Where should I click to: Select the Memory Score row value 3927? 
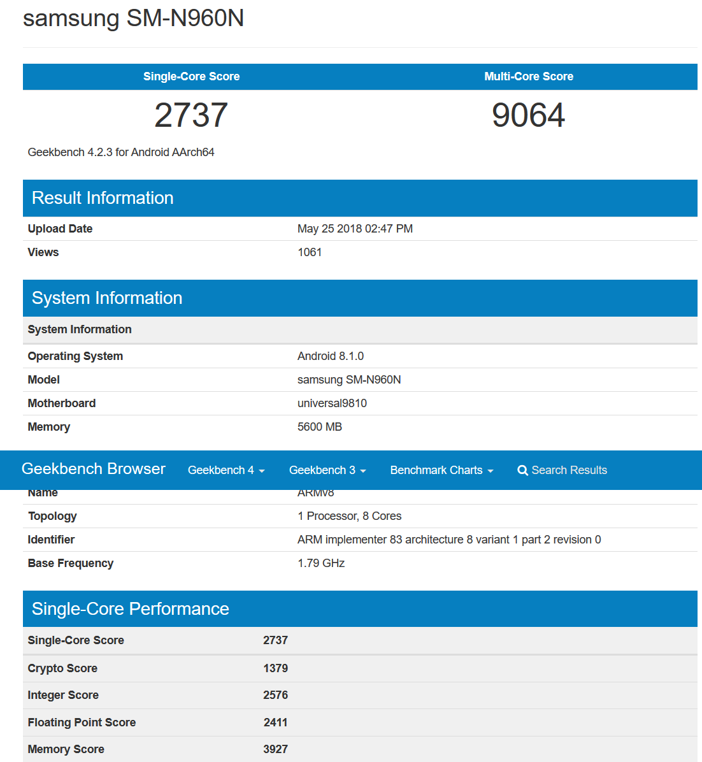tap(275, 749)
